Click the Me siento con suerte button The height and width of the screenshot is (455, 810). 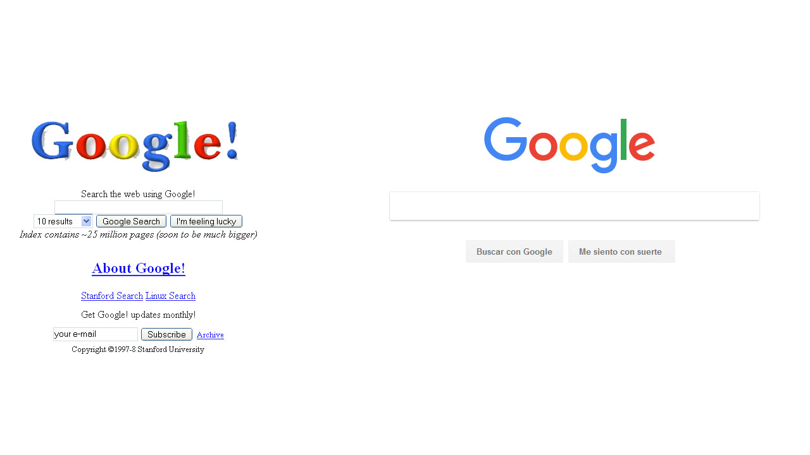tap(621, 252)
